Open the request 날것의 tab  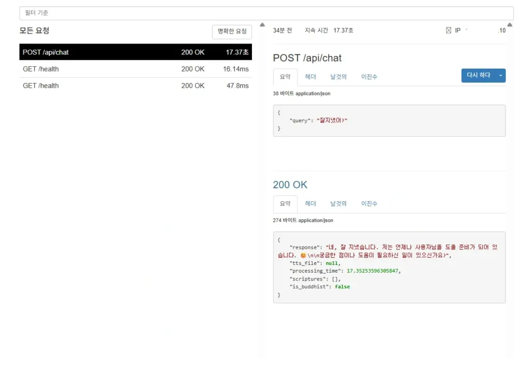pyautogui.click(x=338, y=77)
